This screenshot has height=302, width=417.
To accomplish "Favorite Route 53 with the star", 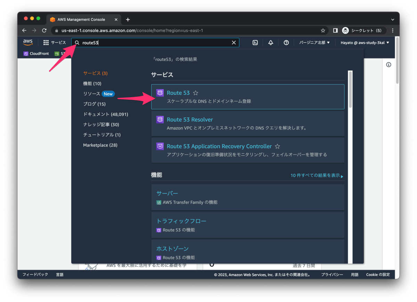I will pos(196,93).
